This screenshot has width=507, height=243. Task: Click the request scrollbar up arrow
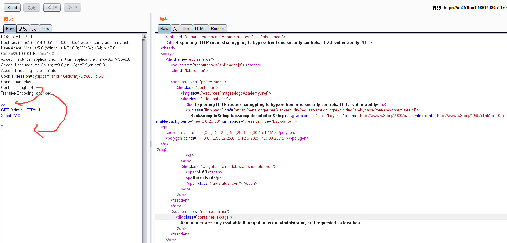(144, 37)
